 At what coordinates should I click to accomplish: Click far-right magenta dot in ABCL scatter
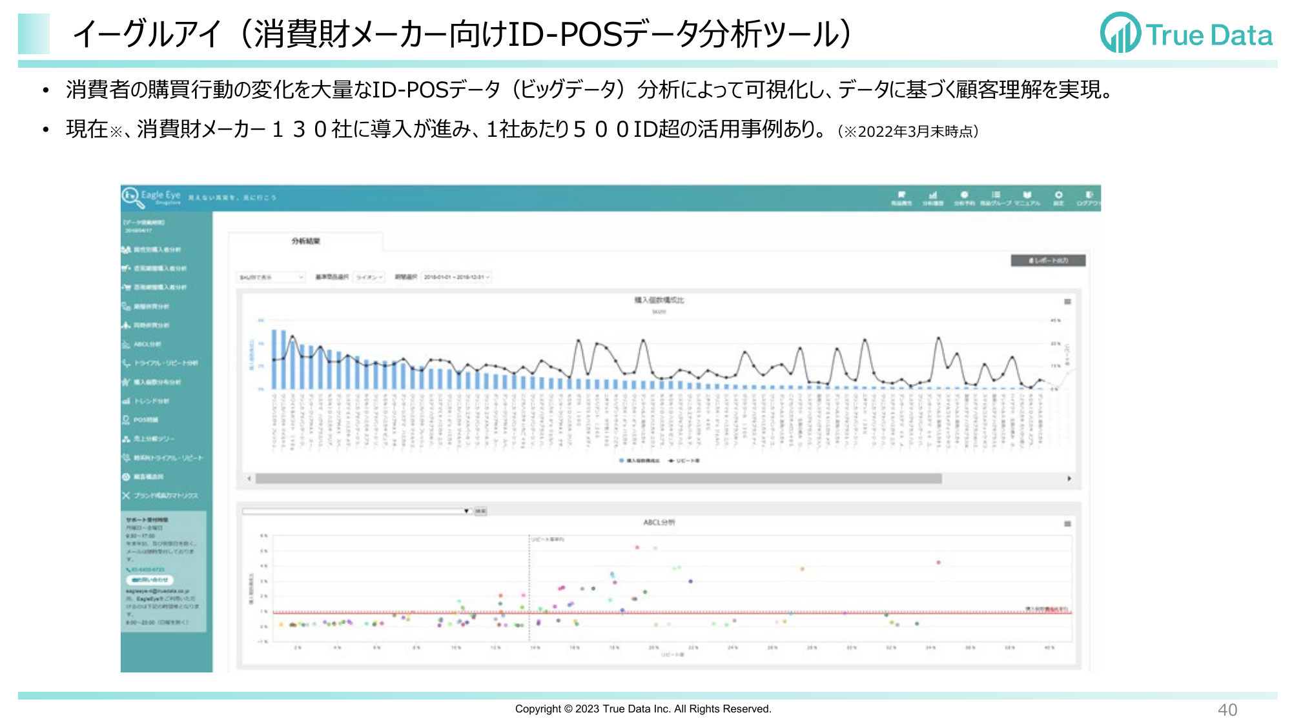click(939, 562)
